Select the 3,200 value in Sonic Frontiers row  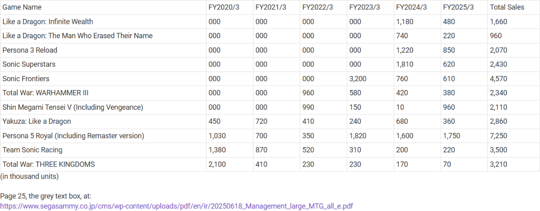pos(358,79)
